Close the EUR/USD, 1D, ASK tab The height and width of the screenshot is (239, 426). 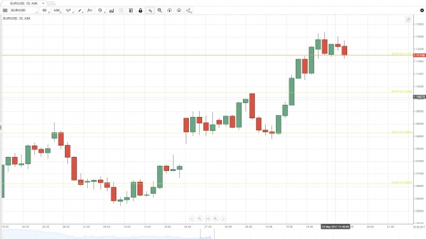point(43,3)
